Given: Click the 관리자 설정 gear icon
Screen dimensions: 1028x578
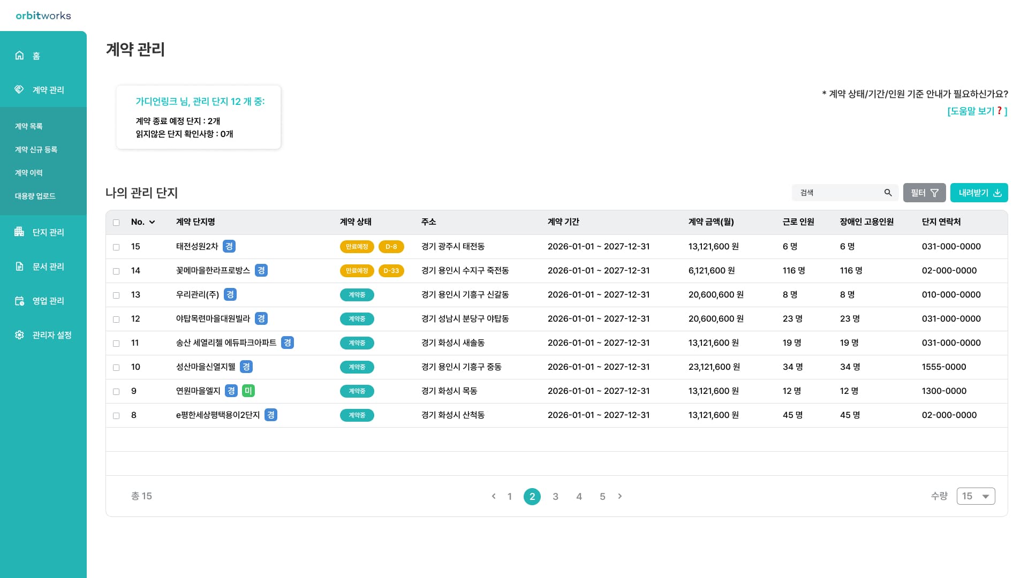Looking at the screenshot, I should coord(19,334).
